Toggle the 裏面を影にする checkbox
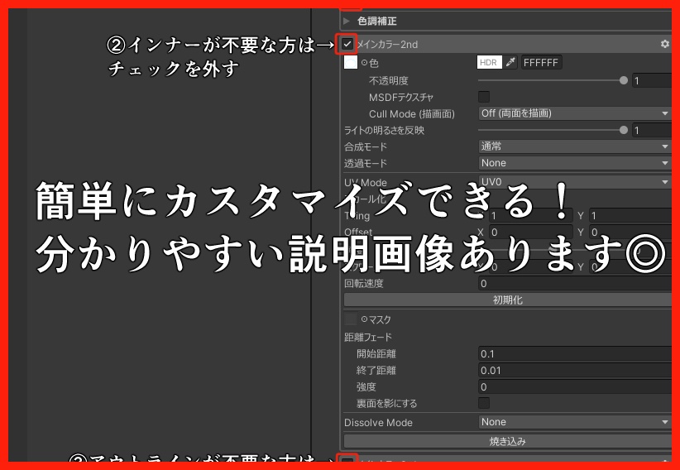The height and width of the screenshot is (470, 680). tap(484, 403)
